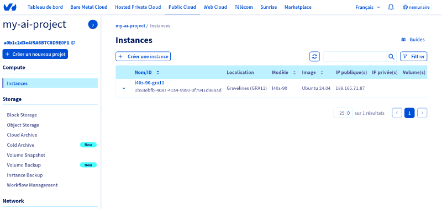Click the OVHcloud logo icon
The height and width of the screenshot is (209, 442).
(x=10, y=7)
